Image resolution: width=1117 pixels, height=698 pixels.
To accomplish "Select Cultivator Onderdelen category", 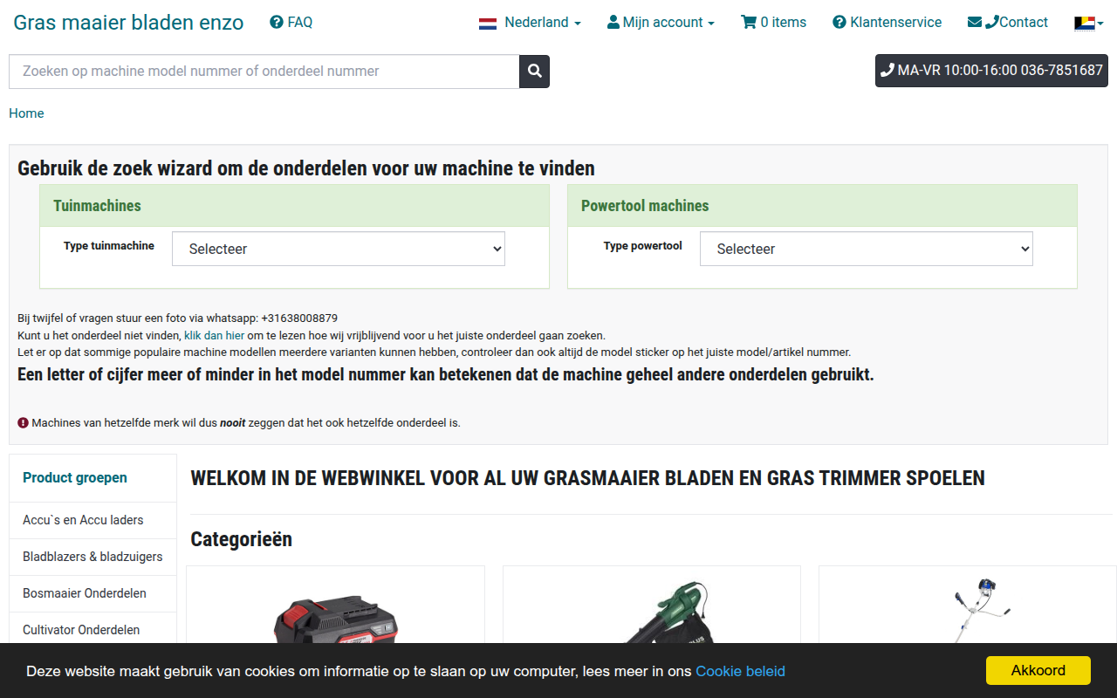I will (93, 630).
